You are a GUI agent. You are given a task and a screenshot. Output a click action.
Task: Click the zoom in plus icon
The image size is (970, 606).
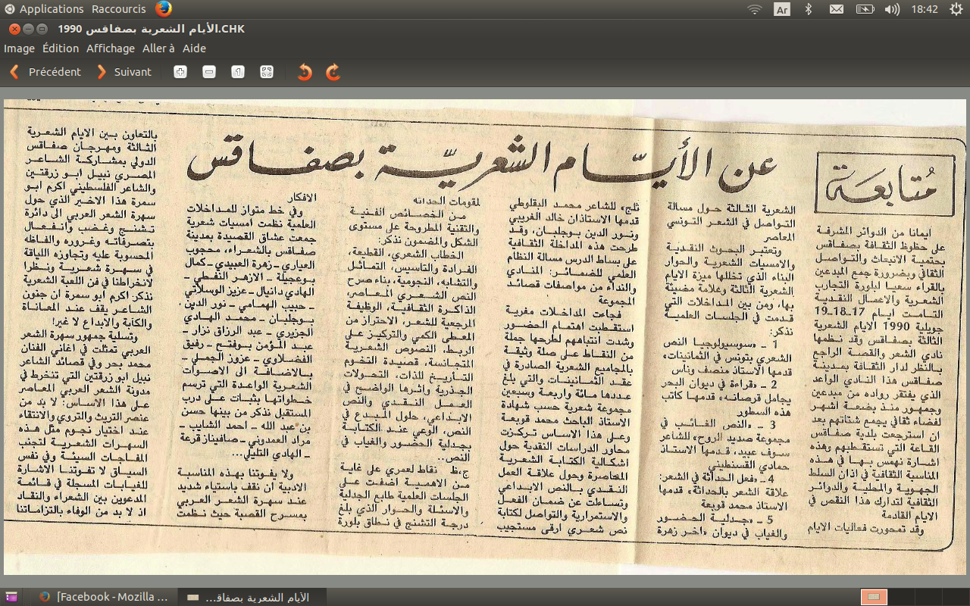pyautogui.click(x=180, y=72)
